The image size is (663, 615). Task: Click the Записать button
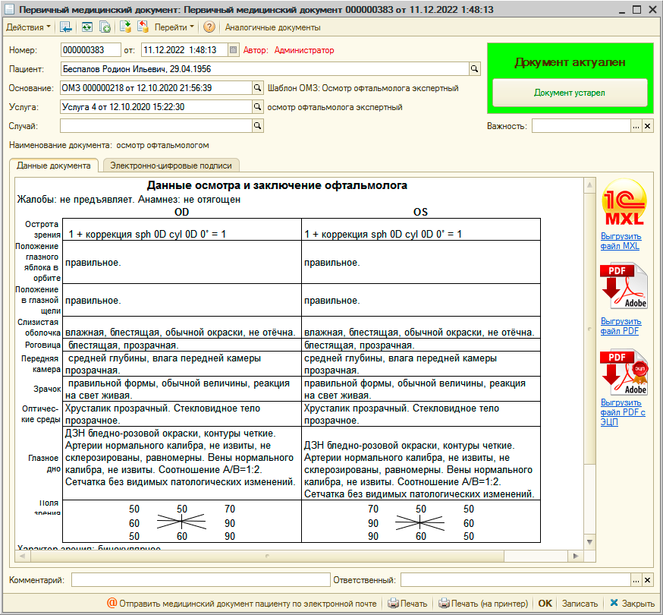(580, 604)
